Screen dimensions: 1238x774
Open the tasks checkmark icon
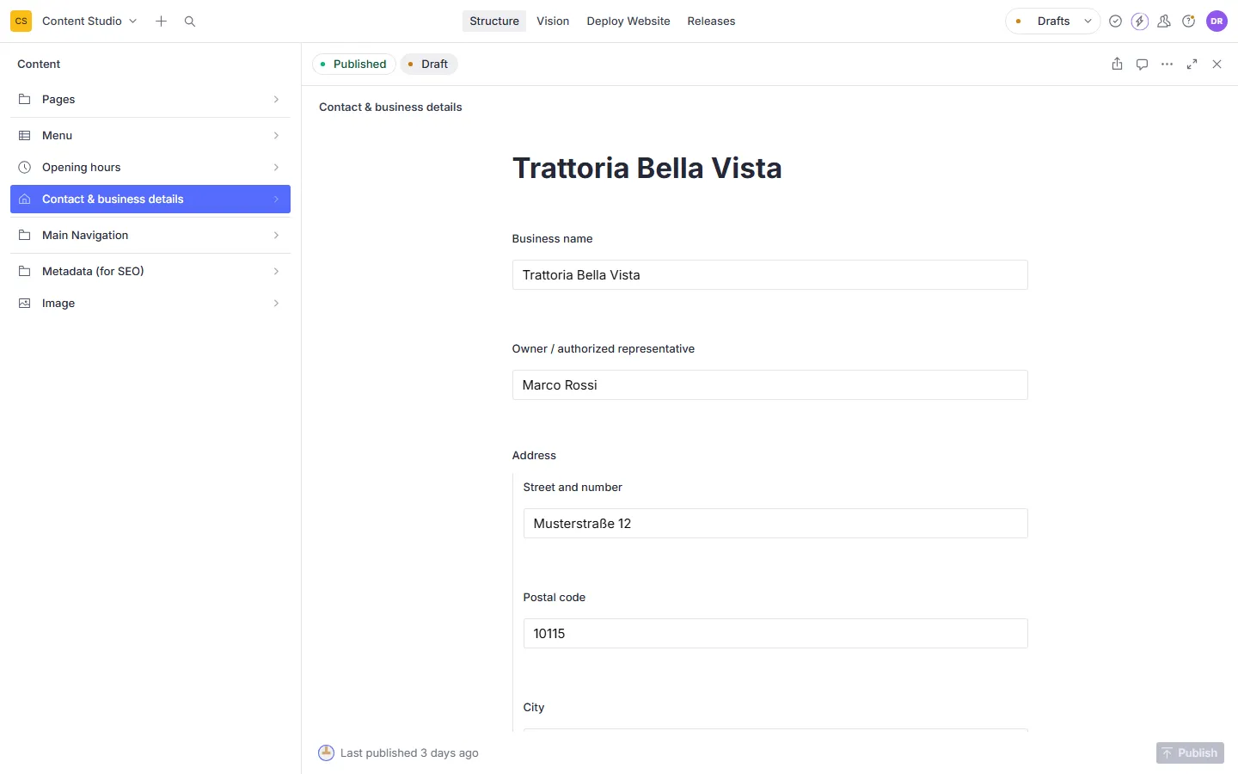coord(1115,21)
